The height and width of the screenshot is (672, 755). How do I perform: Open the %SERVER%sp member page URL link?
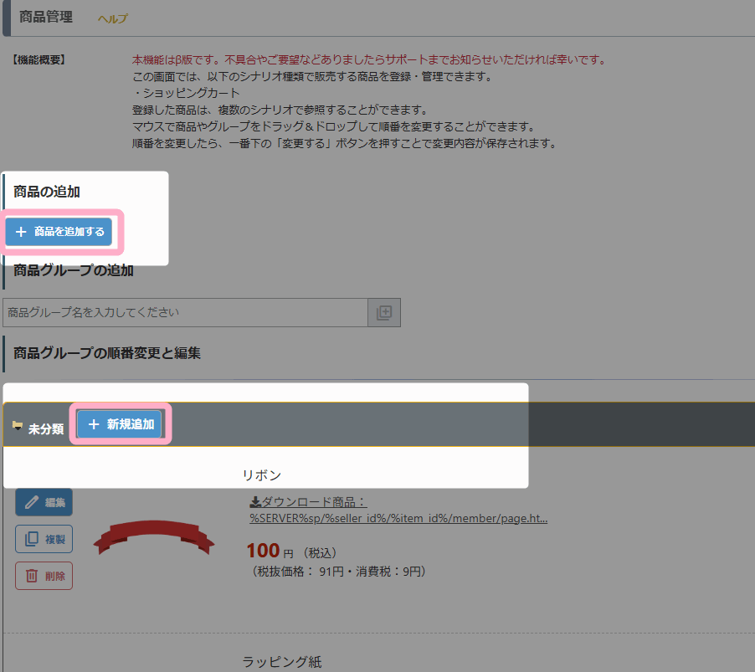[398, 519]
